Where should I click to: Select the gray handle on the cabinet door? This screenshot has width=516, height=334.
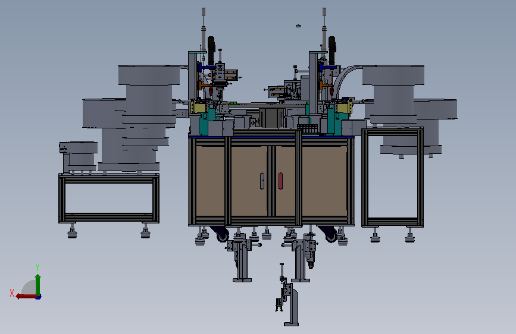[262, 181]
